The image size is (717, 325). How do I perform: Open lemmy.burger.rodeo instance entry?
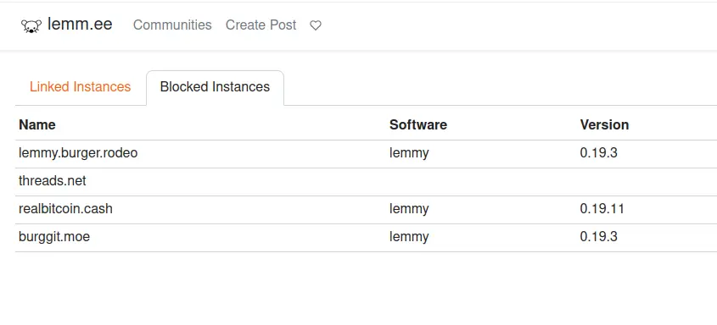[78, 152]
